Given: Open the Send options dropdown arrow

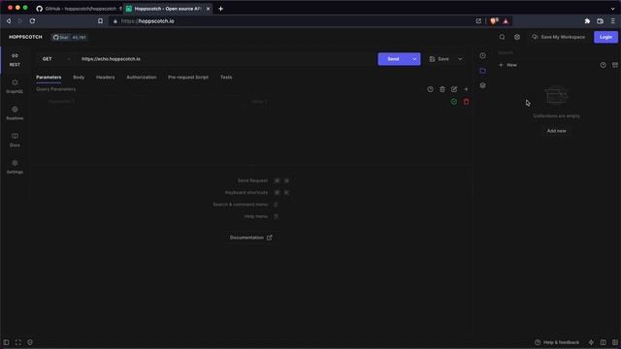Looking at the screenshot, I should (x=414, y=59).
